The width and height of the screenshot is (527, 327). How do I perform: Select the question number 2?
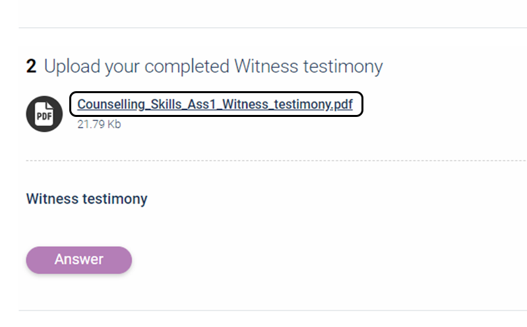(x=31, y=66)
